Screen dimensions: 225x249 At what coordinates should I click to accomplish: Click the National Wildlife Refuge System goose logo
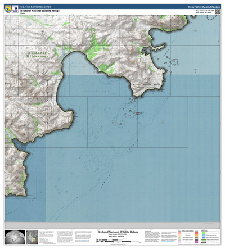(15, 9)
